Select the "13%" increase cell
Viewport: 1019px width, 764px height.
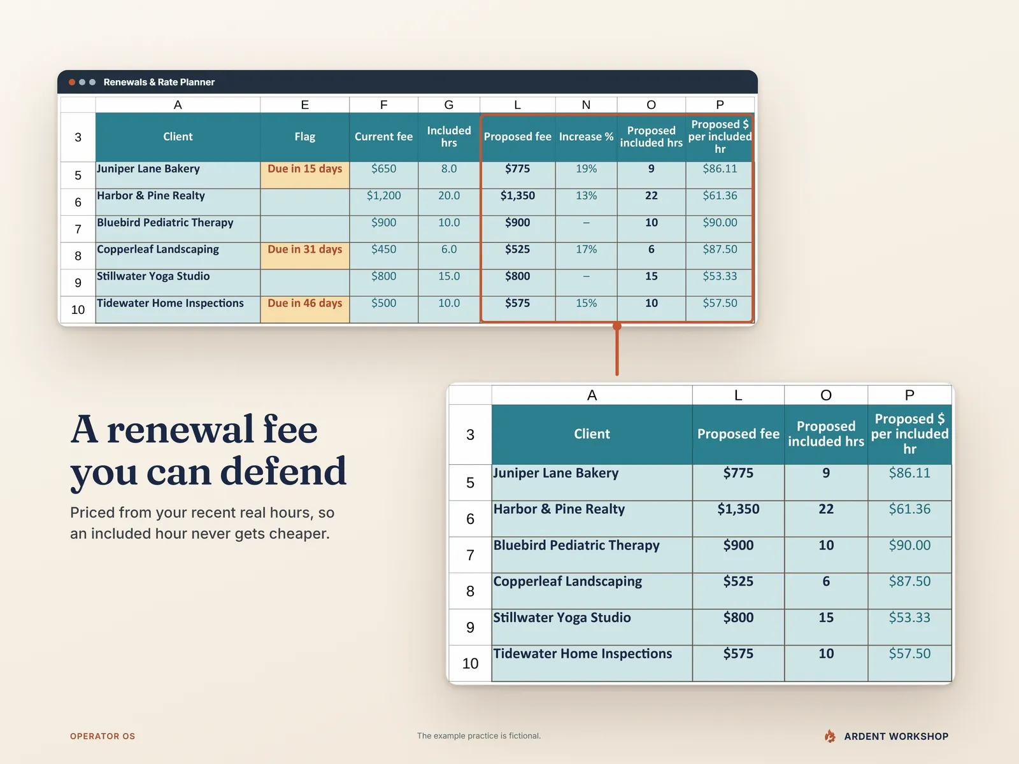click(586, 202)
